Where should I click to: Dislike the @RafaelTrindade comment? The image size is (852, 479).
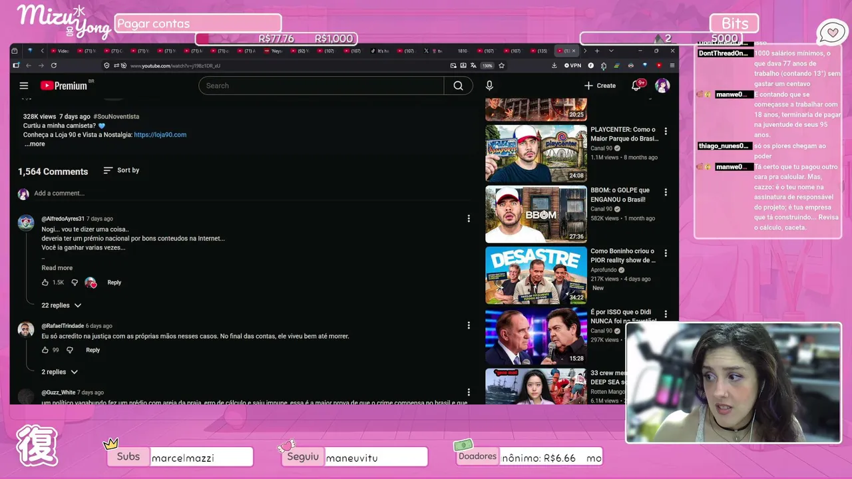click(x=70, y=350)
